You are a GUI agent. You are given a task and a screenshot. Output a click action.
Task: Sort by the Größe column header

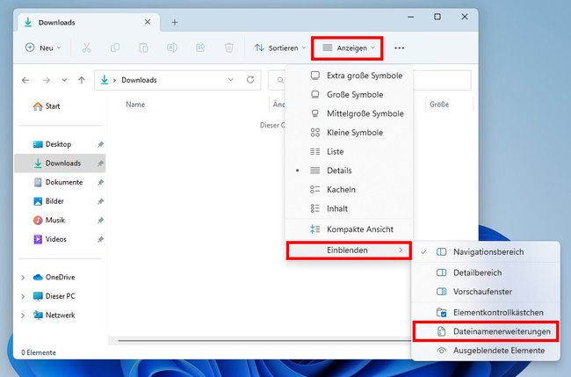439,105
